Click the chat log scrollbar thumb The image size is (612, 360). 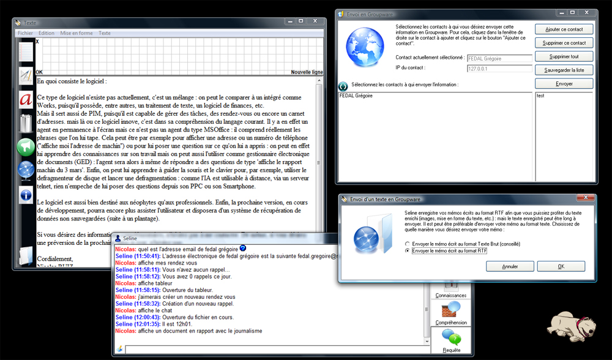pyautogui.click(x=427, y=309)
